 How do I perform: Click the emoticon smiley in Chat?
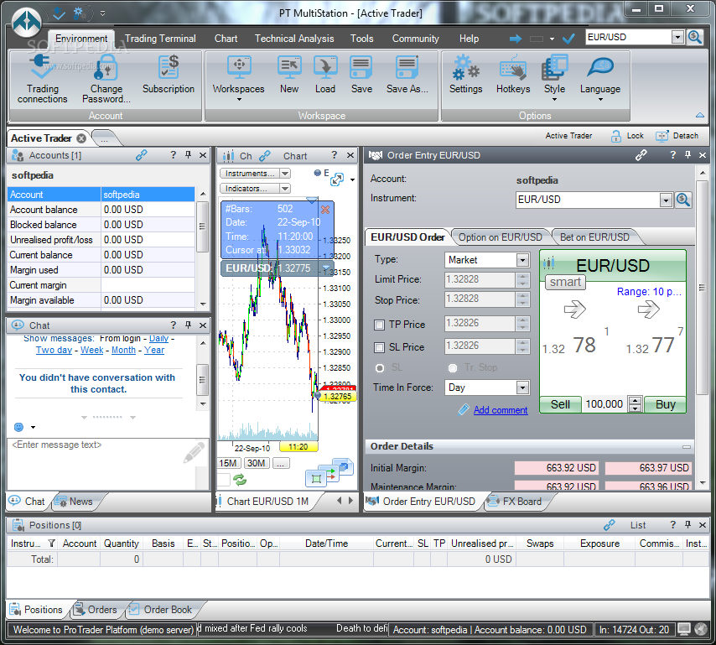18,427
